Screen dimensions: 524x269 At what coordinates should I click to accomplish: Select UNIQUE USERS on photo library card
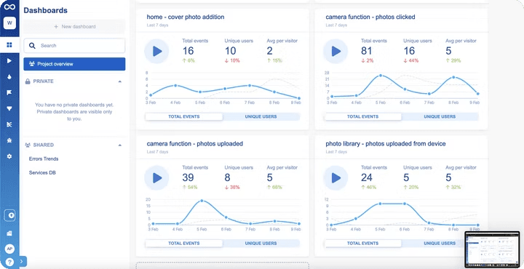coord(440,244)
